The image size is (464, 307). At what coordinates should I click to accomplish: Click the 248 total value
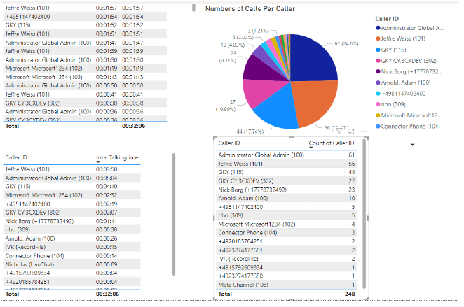pos(350,294)
